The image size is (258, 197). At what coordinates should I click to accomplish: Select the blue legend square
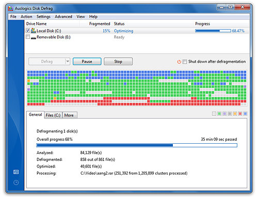tap(245, 114)
